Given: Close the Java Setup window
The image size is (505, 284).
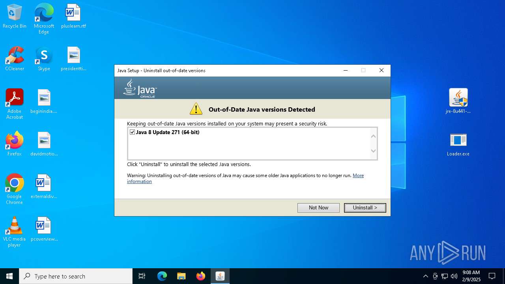Looking at the screenshot, I should tap(382, 71).
